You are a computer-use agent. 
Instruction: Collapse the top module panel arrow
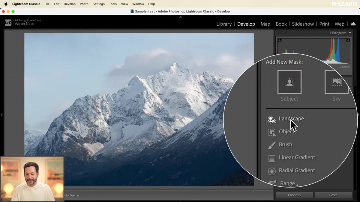[x=180, y=17]
